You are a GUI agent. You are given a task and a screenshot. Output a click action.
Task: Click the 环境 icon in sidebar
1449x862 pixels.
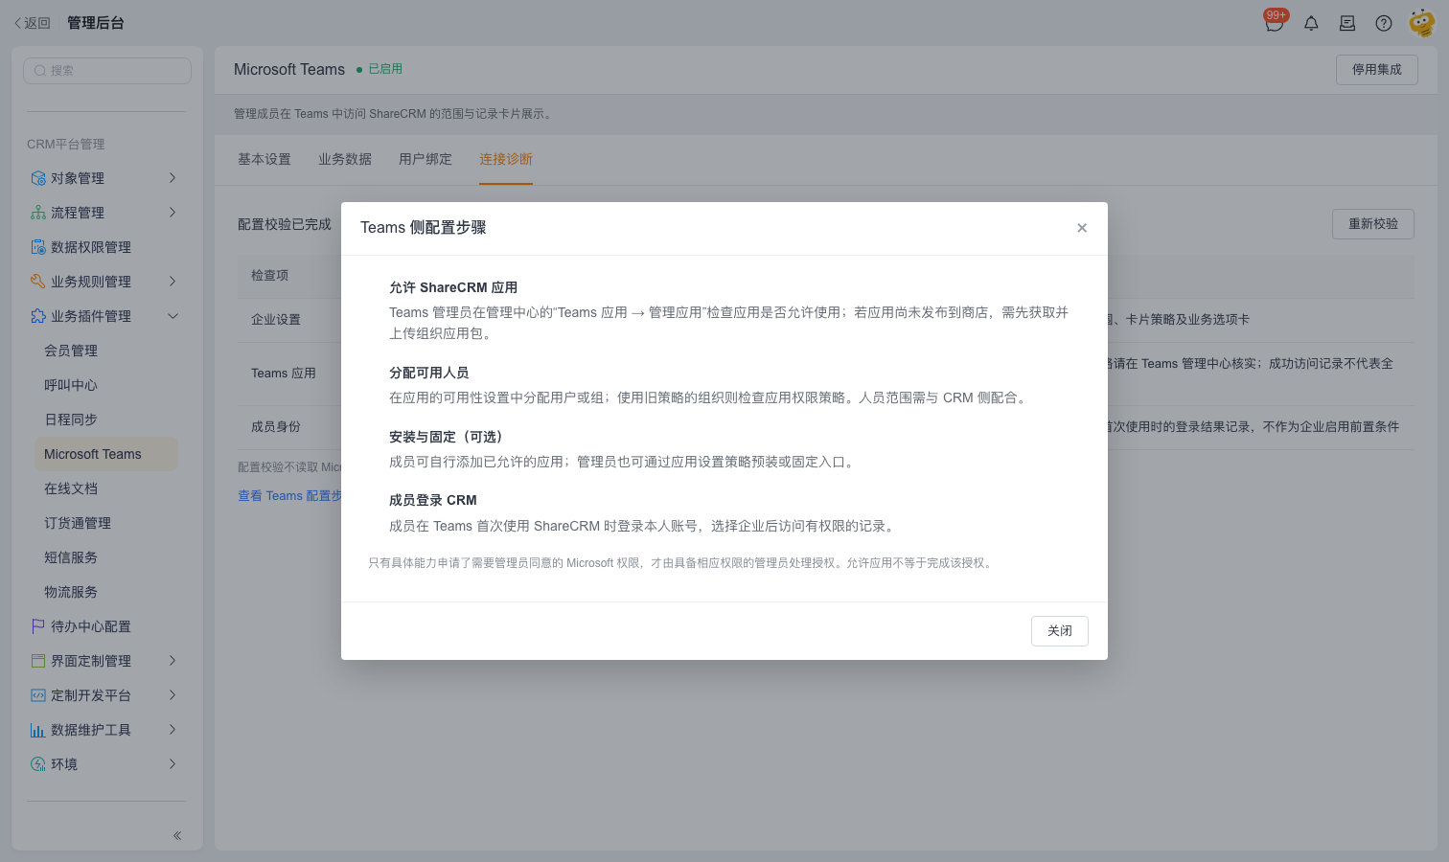coord(38,764)
